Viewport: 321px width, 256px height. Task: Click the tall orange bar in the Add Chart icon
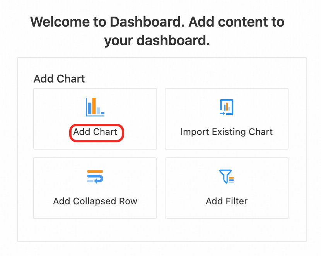[x=94, y=106]
